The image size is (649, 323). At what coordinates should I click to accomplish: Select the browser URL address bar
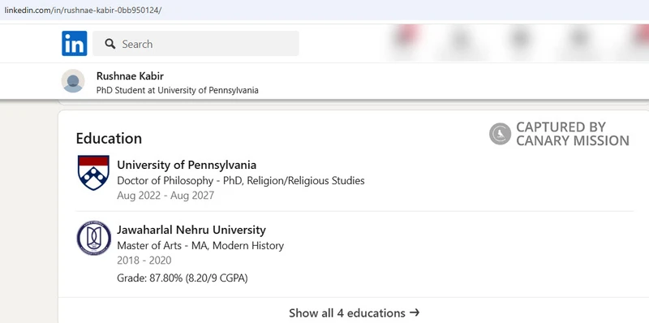coord(324,11)
